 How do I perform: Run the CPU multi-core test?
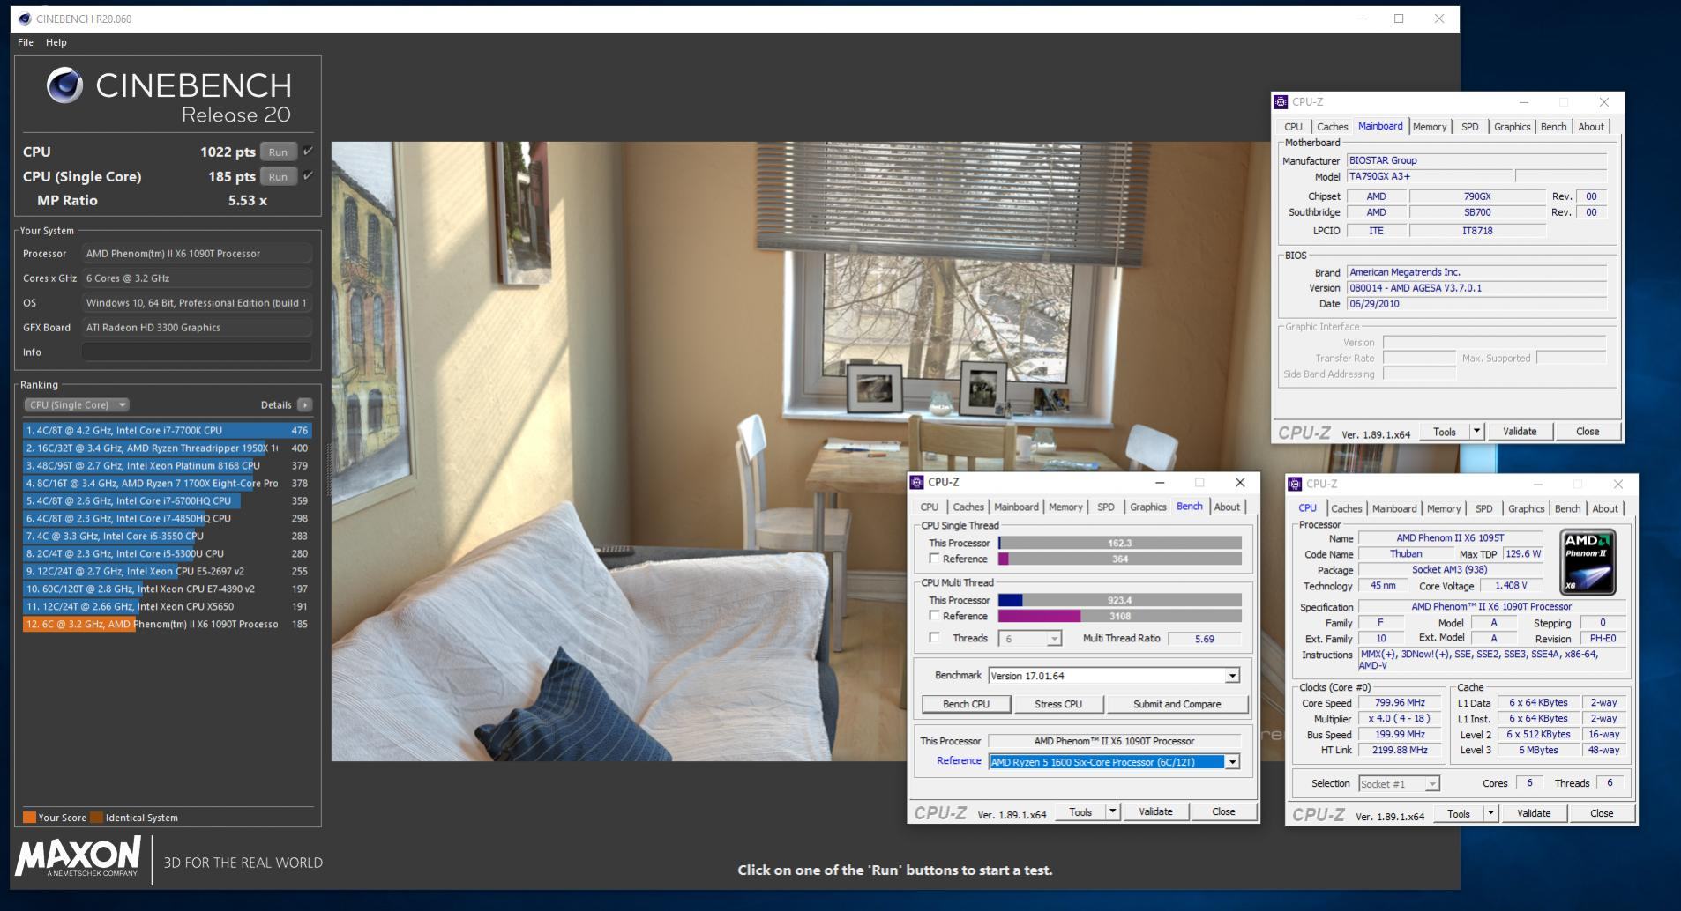click(278, 152)
